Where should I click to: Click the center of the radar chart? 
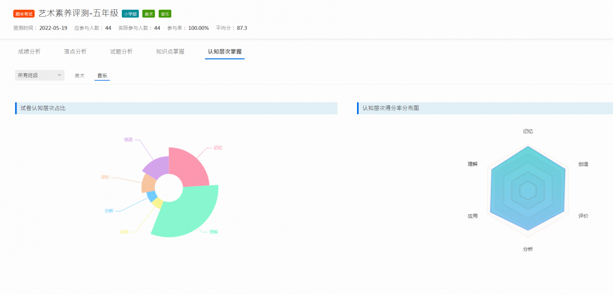coord(528,190)
